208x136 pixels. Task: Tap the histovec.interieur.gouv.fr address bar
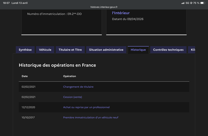pyautogui.click(x=104, y=7)
